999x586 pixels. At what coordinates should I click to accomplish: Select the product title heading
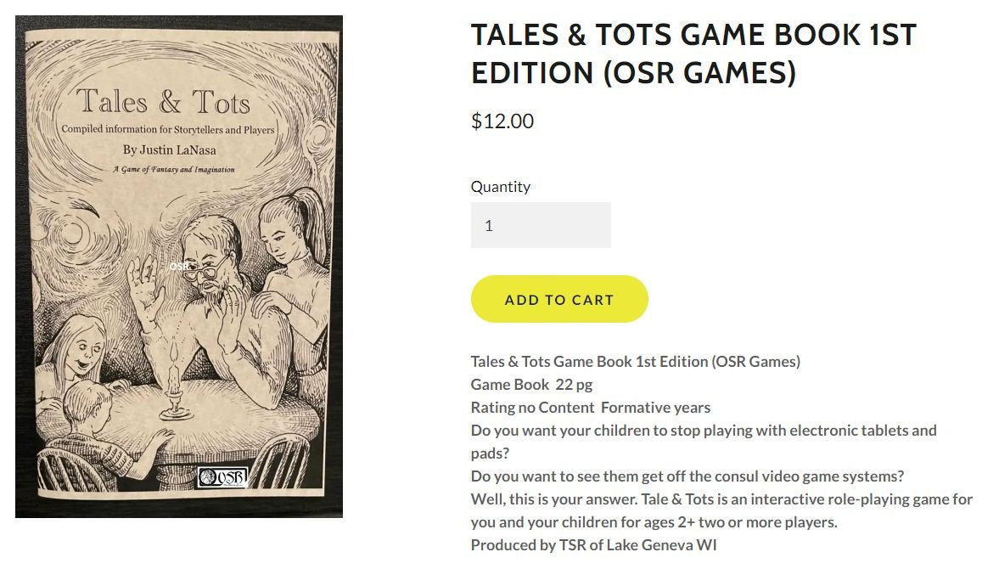[693, 54]
